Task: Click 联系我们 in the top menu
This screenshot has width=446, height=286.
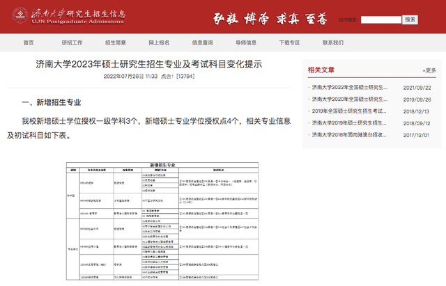Action: coord(333,43)
